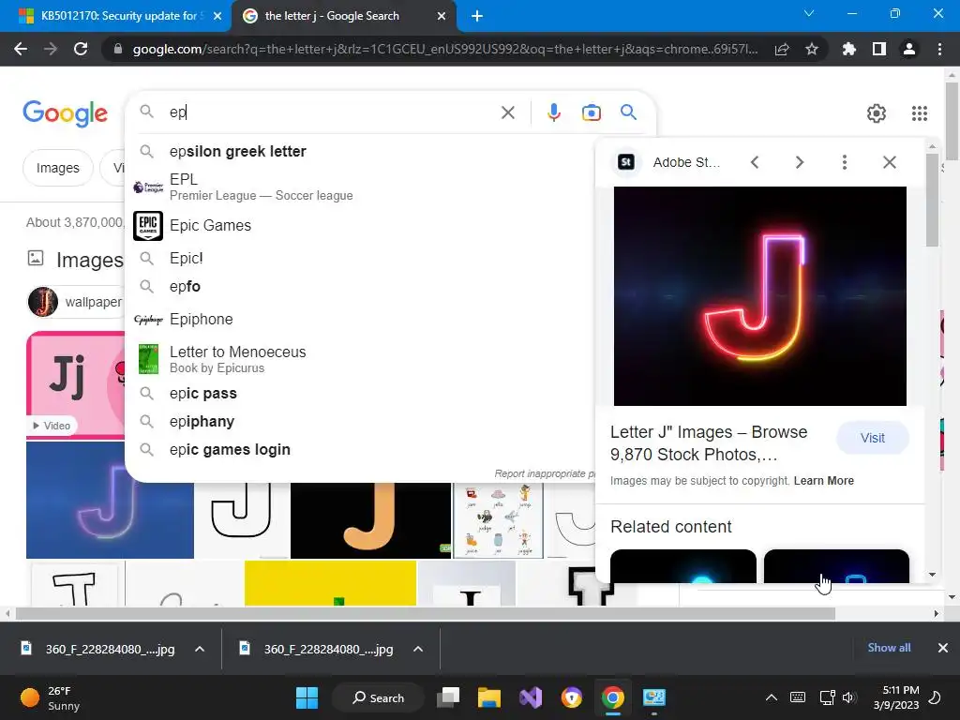Image resolution: width=960 pixels, height=720 pixels.
Task: Choose EPL Premier League suggestion
Action: pyautogui.click(x=361, y=187)
